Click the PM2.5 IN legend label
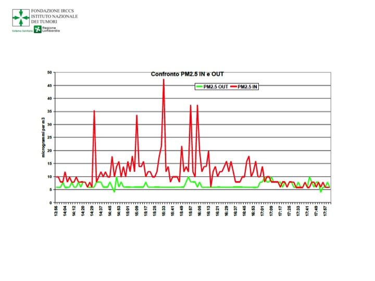This screenshot has height=281, width=375. [247, 87]
